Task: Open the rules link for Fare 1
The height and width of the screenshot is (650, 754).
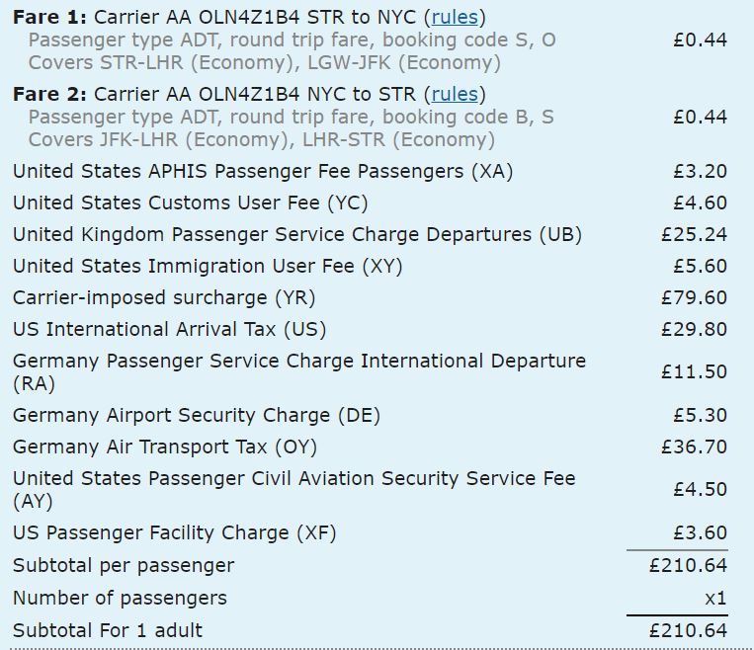Action: coord(455,18)
